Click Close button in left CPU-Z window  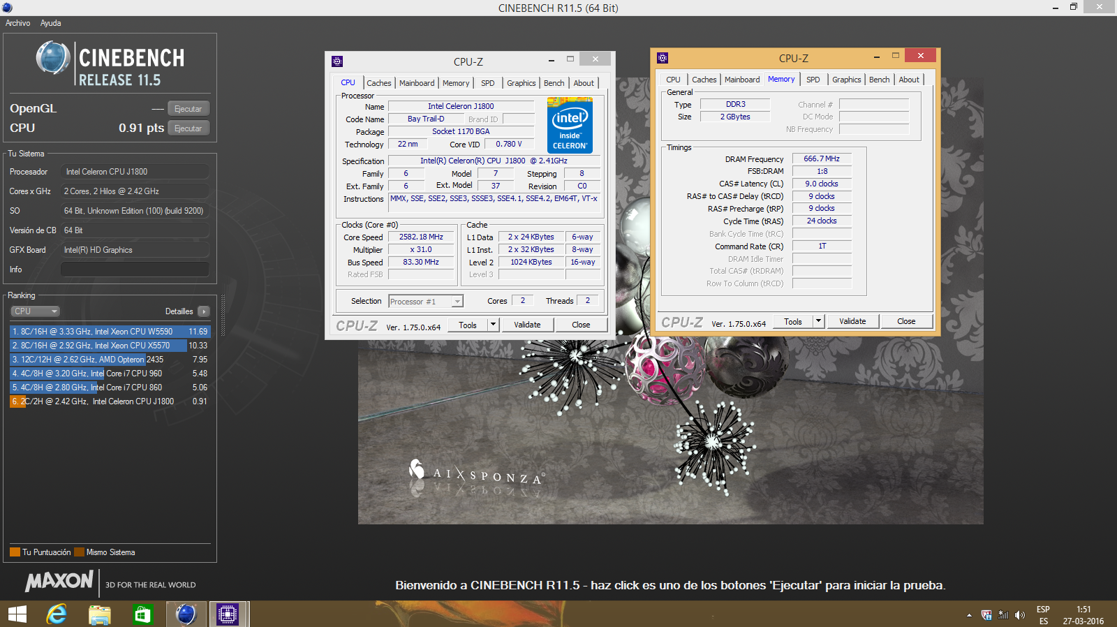coord(581,325)
